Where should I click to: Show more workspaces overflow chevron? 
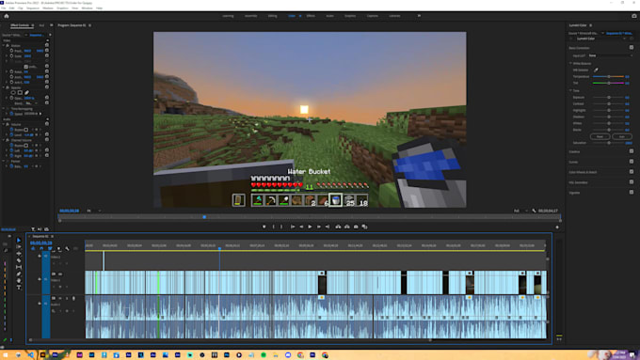pyautogui.click(x=419, y=16)
